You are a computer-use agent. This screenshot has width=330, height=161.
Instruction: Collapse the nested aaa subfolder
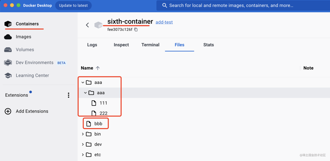point(85,93)
